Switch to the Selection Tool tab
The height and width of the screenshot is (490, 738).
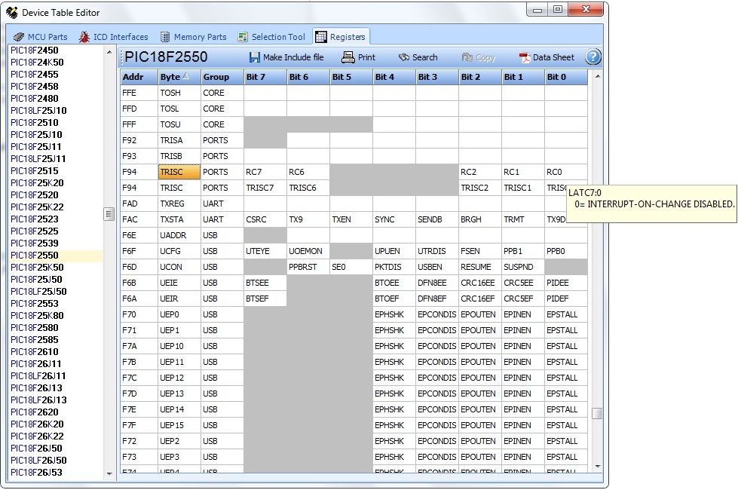click(x=271, y=37)
